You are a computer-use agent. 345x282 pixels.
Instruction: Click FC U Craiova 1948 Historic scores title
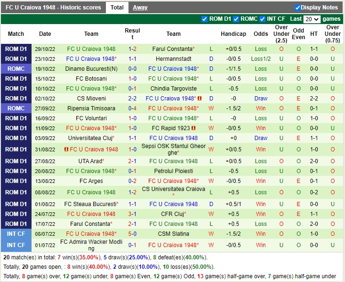(x=54, y=8)
